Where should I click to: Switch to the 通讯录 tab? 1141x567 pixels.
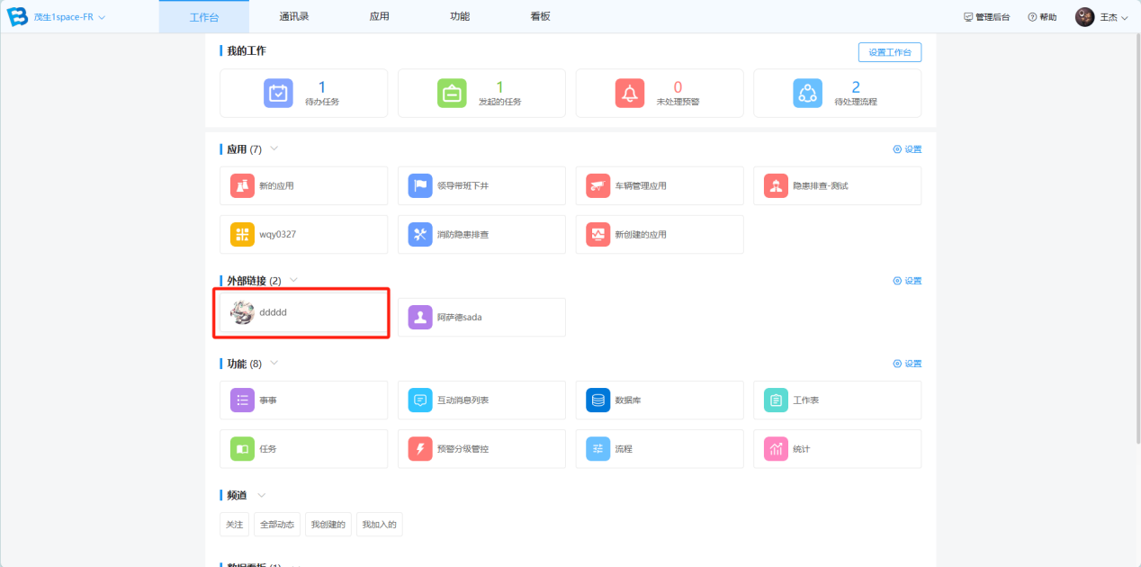294,16
